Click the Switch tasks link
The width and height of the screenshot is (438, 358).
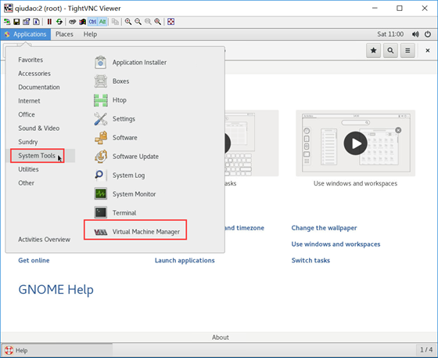(311, 260)
